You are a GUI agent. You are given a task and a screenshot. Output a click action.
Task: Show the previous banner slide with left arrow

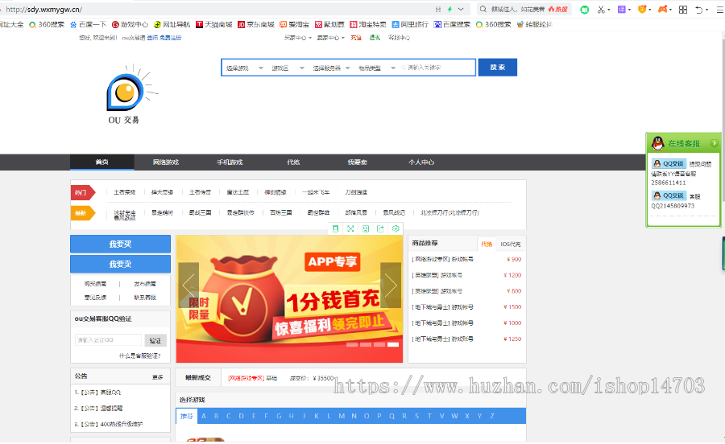(188, 286)
